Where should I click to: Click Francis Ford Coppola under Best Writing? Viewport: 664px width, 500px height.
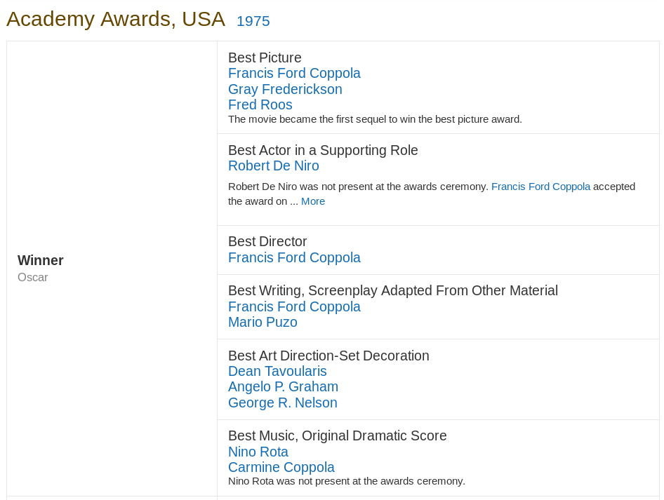click(x=294, y=306)
